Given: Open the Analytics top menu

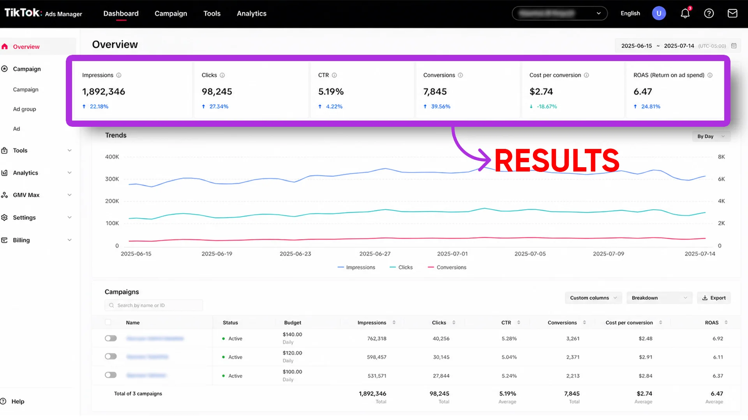Looking at the screenshot, I should tap(252, 13).
